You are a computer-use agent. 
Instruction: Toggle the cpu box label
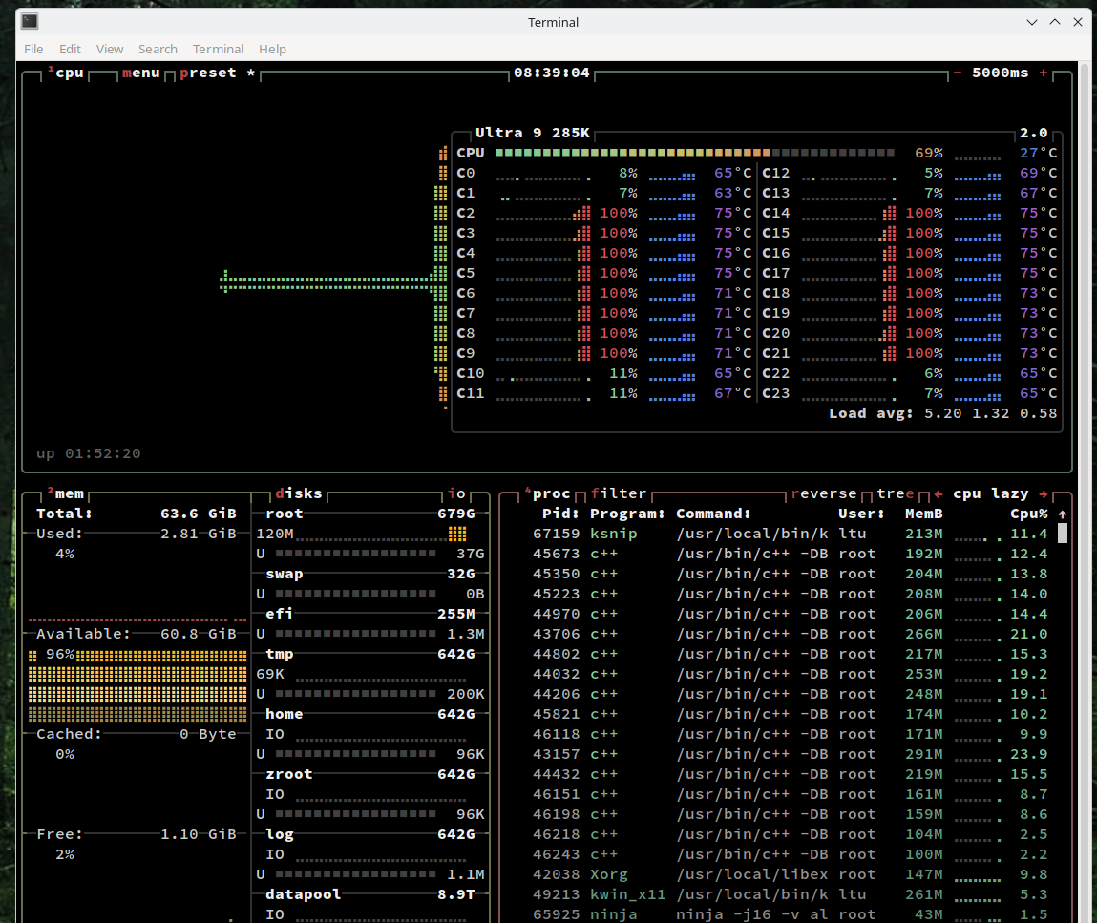[x=66, y=73]
